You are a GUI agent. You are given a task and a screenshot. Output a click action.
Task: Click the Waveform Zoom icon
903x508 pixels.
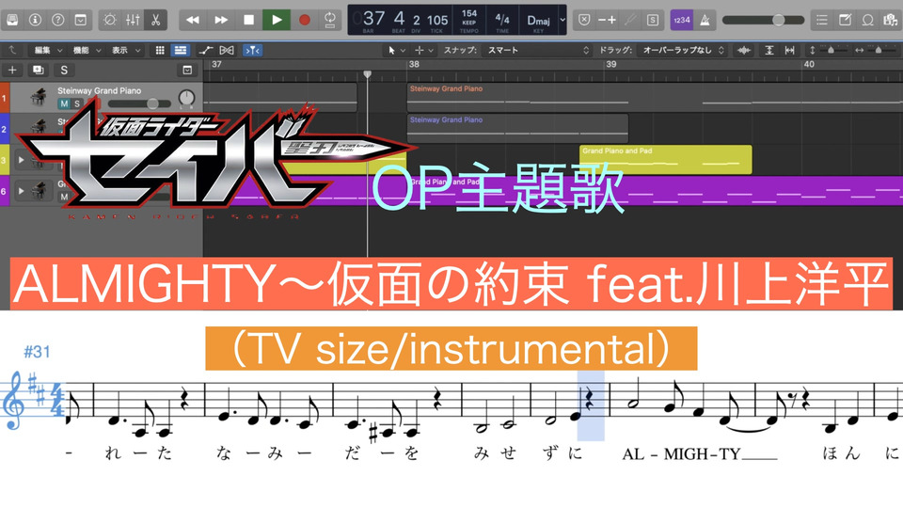[743, 50]
